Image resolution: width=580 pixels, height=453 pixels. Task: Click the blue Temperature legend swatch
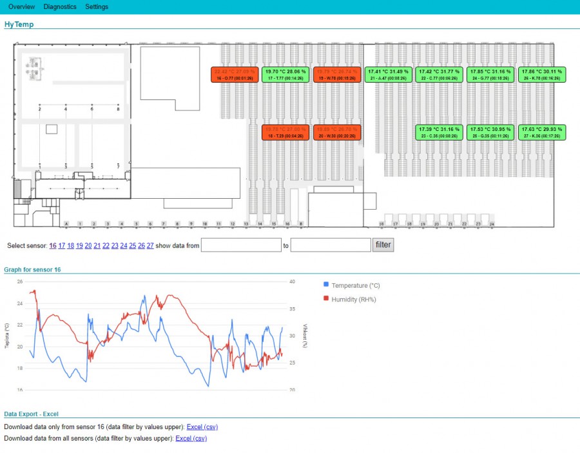(x=326, y=285)
